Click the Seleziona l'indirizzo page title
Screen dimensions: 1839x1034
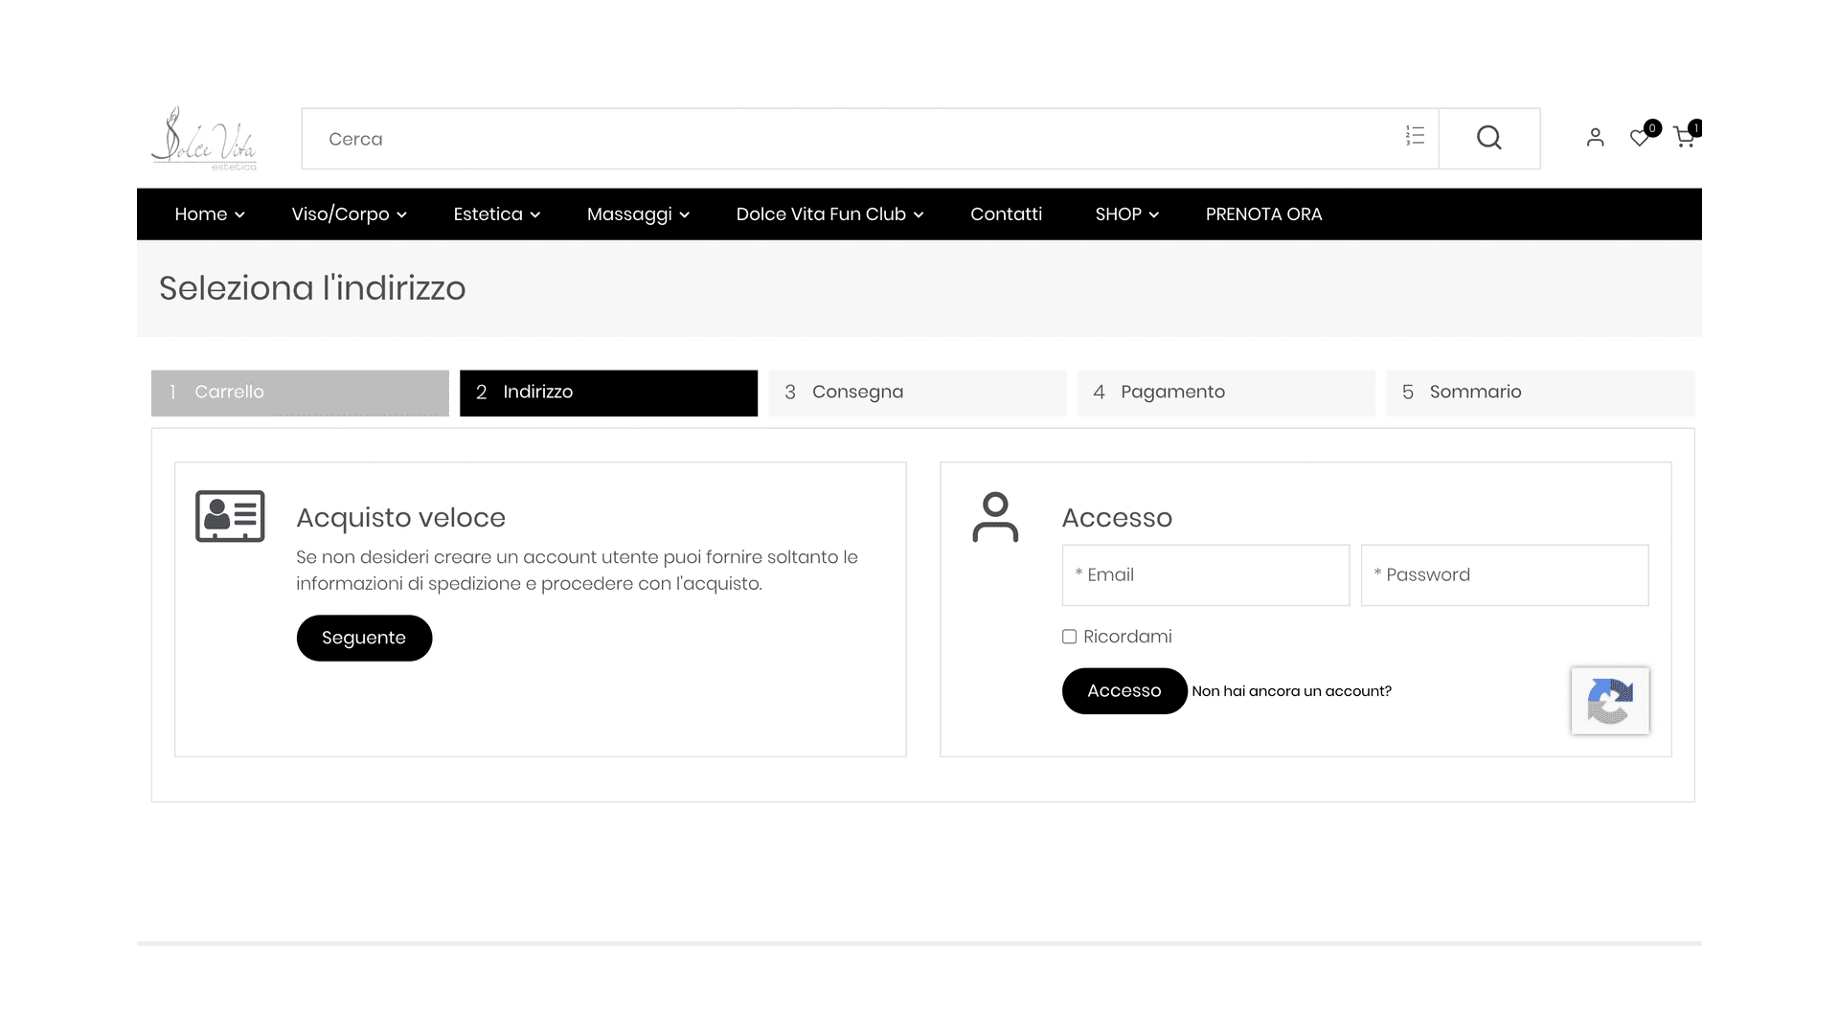click(x=312, y=288)
